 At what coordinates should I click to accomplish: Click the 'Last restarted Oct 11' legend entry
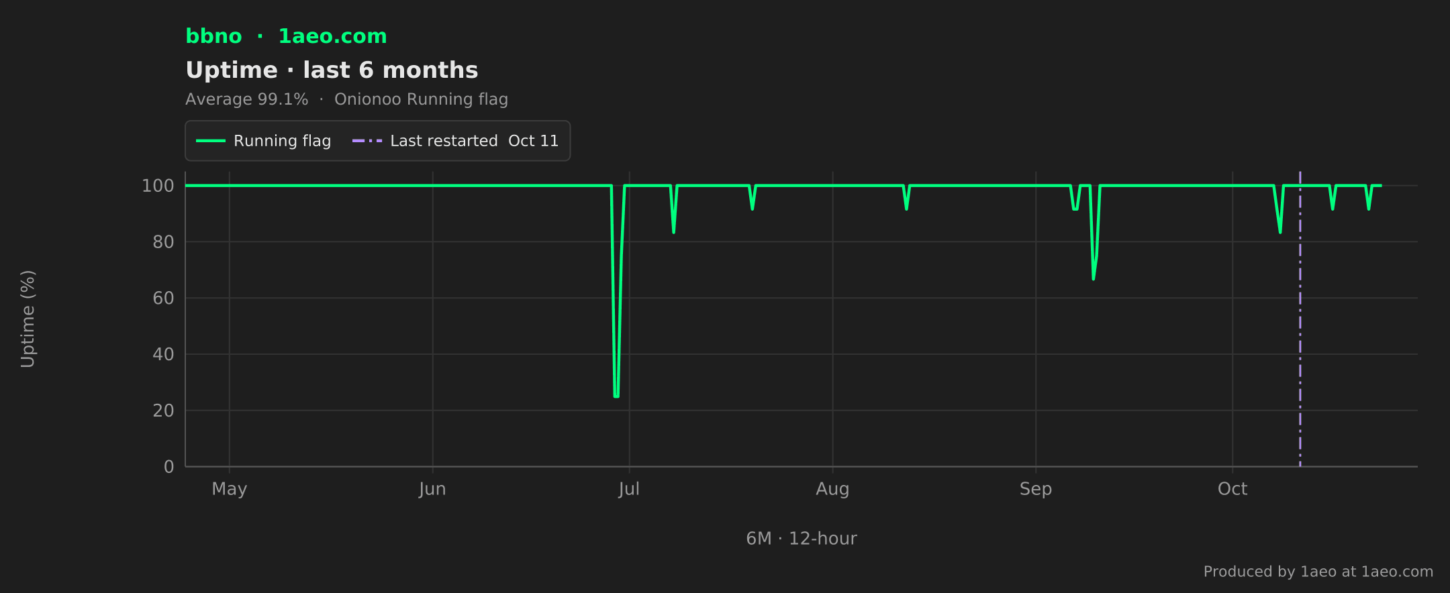coord(455,141)
